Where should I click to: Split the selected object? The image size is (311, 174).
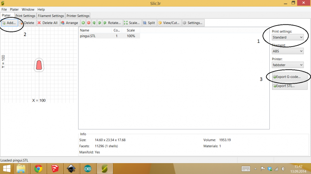[x=149, y=23]
